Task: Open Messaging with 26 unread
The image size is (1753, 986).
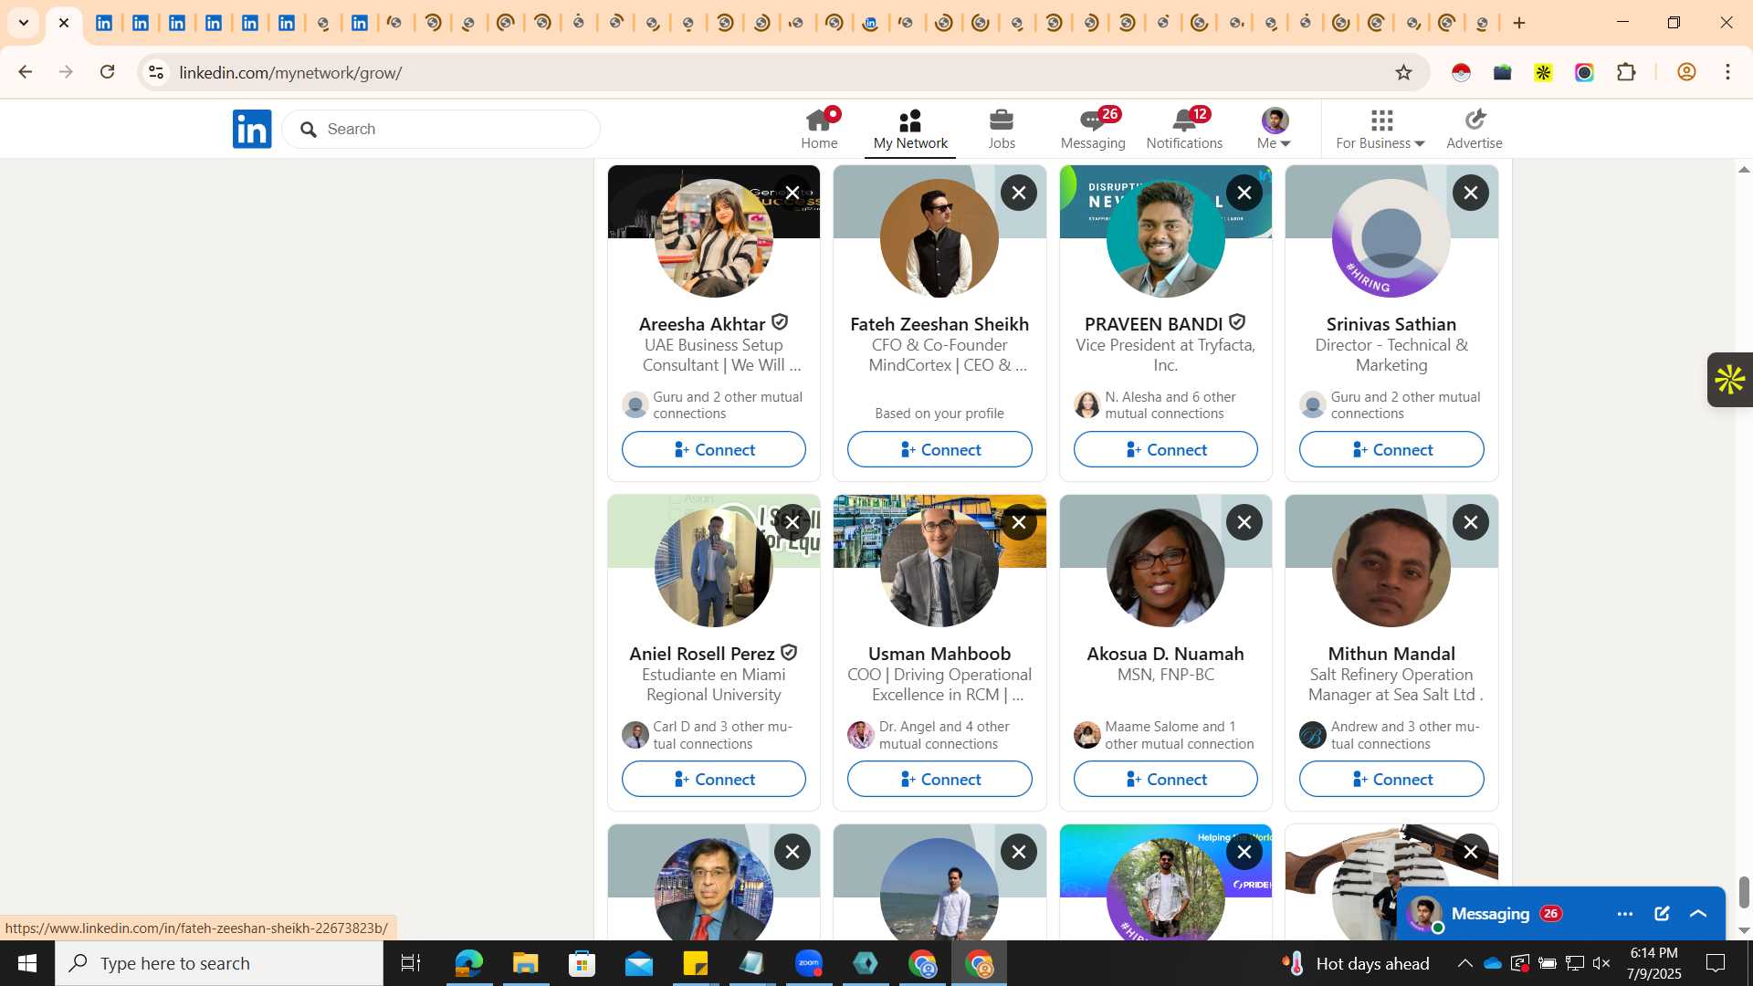Action: [1093, 129]
